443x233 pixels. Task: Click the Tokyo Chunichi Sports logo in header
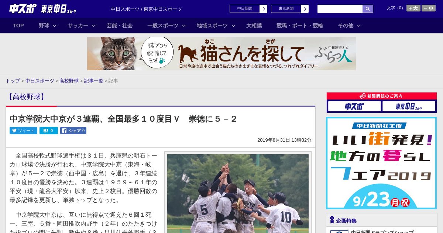(x=59, y=9)
